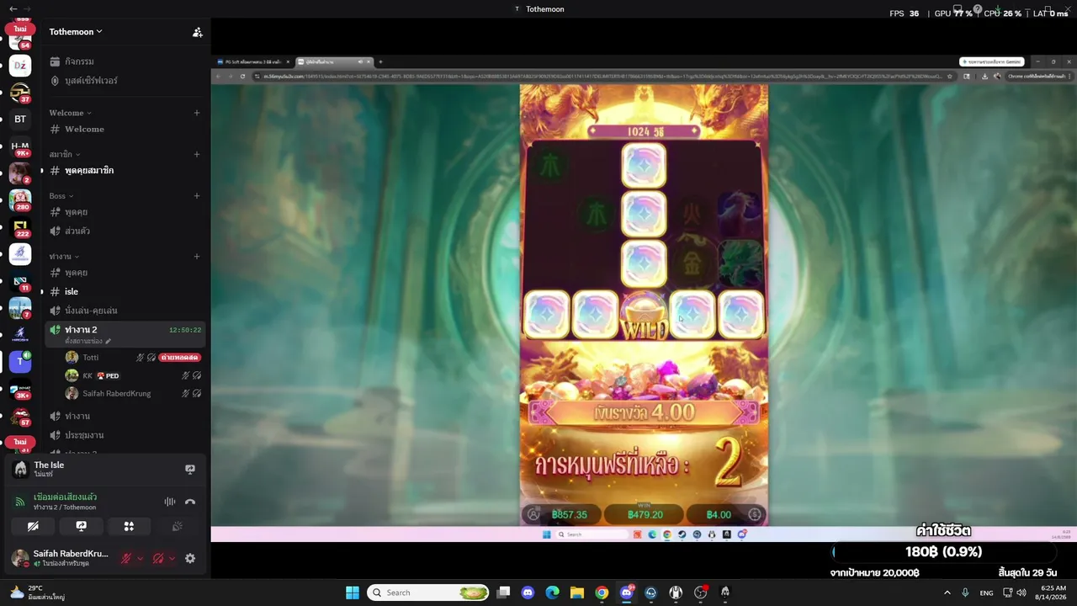Open the server icon with 222 badge
1077x606 pixels.
click(x=20, y=227)
